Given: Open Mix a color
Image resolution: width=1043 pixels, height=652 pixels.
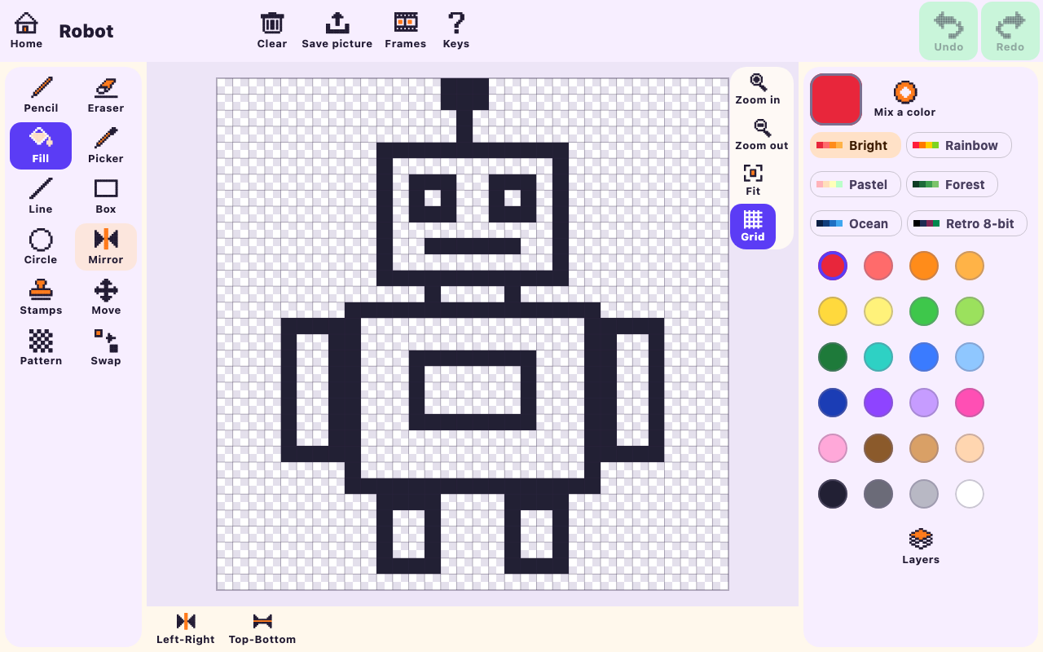Looking at the screenshot, I should click(x=904, y=99).
